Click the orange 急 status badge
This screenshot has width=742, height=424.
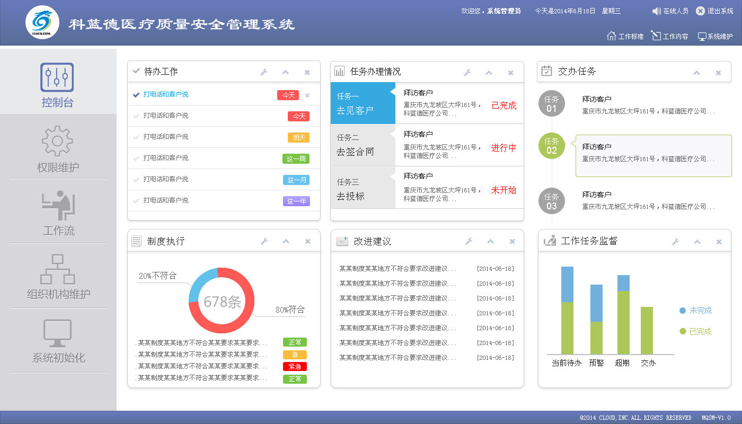(x=295, y=355)
